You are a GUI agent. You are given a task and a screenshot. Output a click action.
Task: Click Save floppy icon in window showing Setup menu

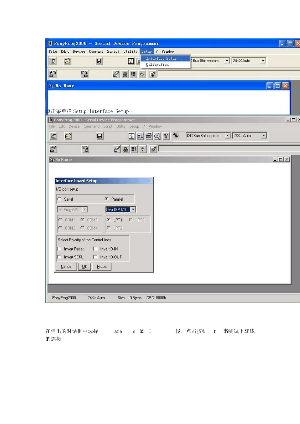click(x=99, y=61)
